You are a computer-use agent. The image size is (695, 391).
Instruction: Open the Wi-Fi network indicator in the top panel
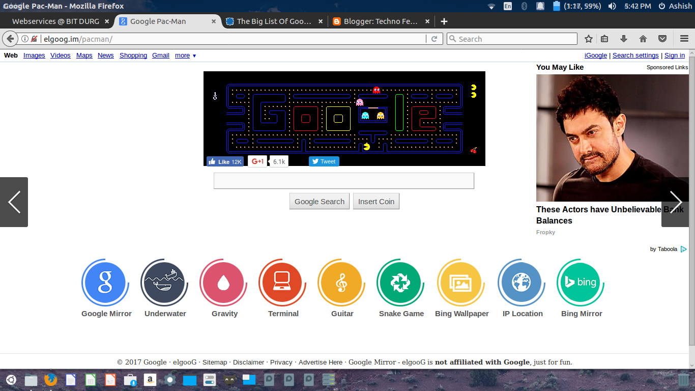(x=491, y=6)
